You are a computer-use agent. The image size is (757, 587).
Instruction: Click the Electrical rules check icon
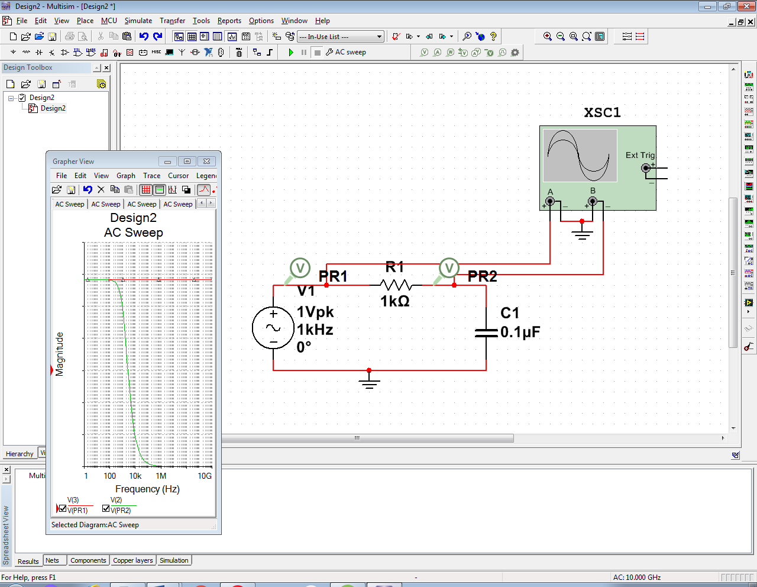396,37
